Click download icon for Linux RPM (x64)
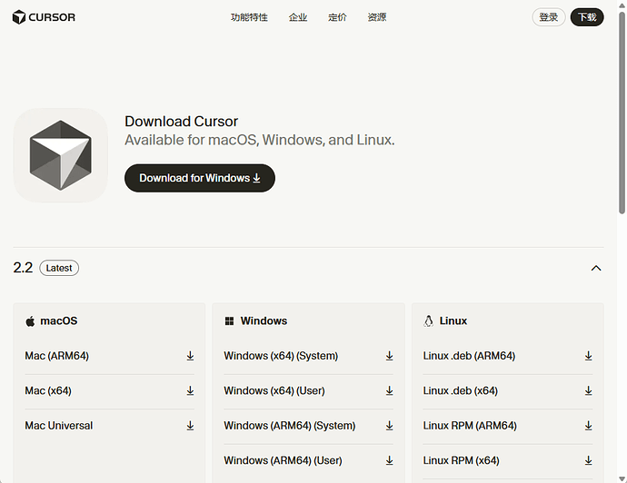Viewport: 627px width, 483px height. pyautogui.click(x=588, y=460)
